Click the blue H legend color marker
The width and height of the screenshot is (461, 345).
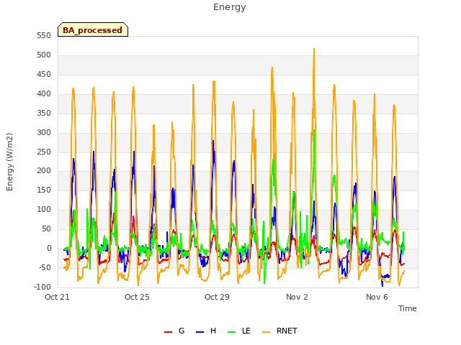tap(200, 332)
